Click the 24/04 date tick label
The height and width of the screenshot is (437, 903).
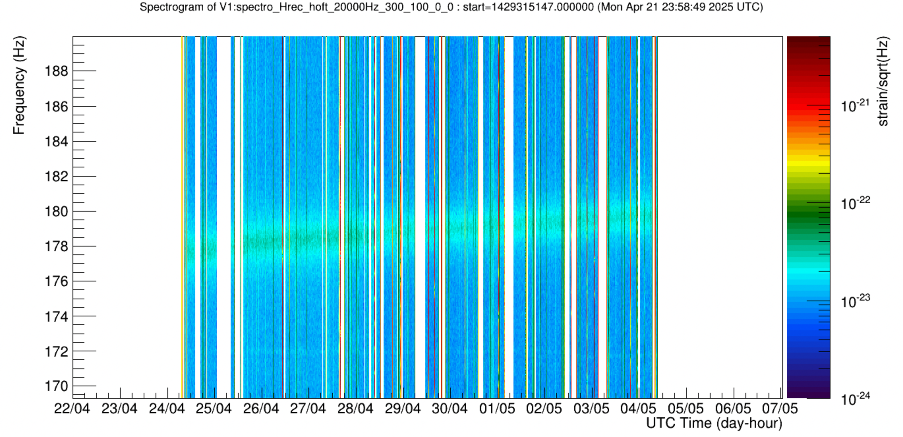166,409
